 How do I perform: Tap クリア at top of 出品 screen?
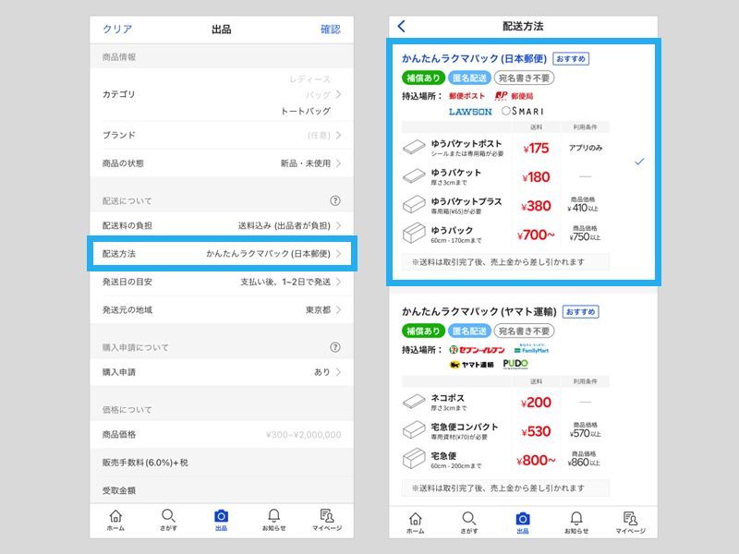pos(117,30)
